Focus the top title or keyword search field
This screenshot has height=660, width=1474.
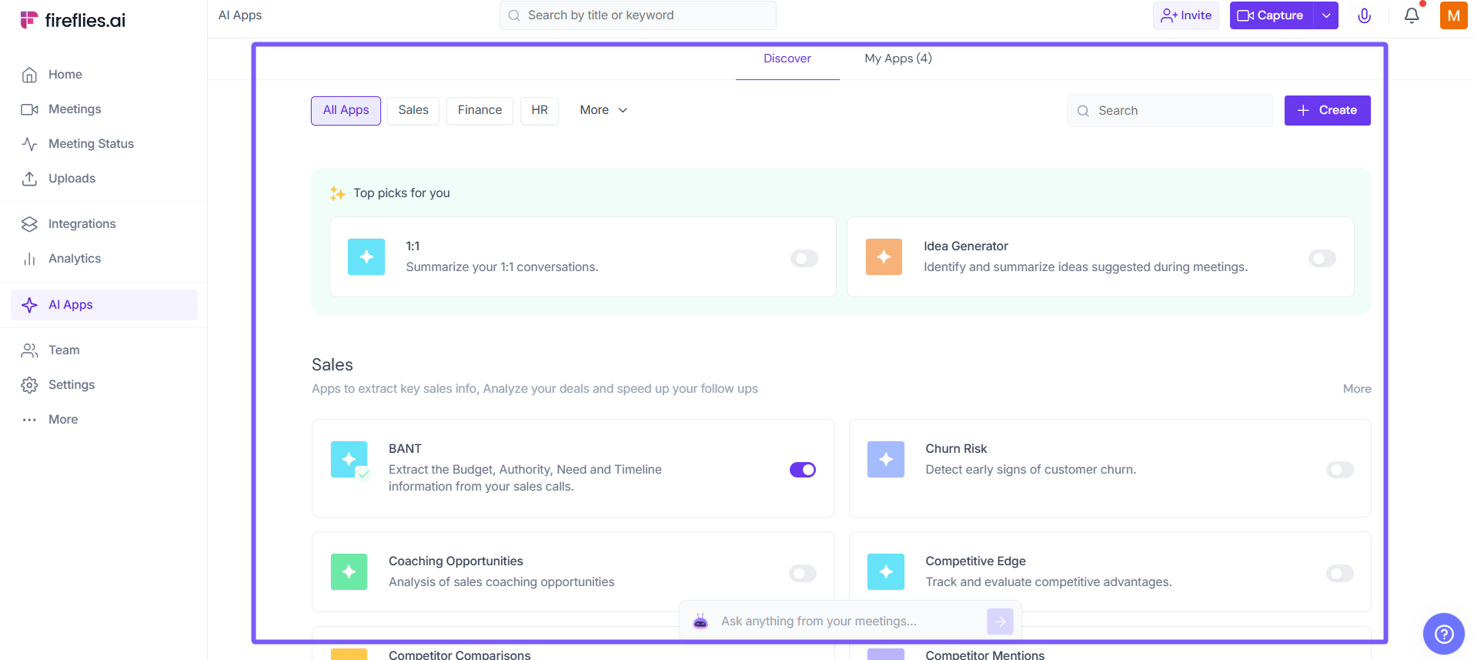pyautogui.click(x=638, y=15)
